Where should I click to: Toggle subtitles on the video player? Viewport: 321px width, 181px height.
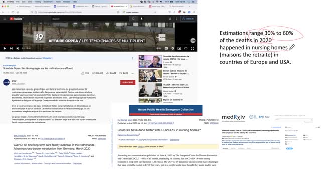click(166, 48)
